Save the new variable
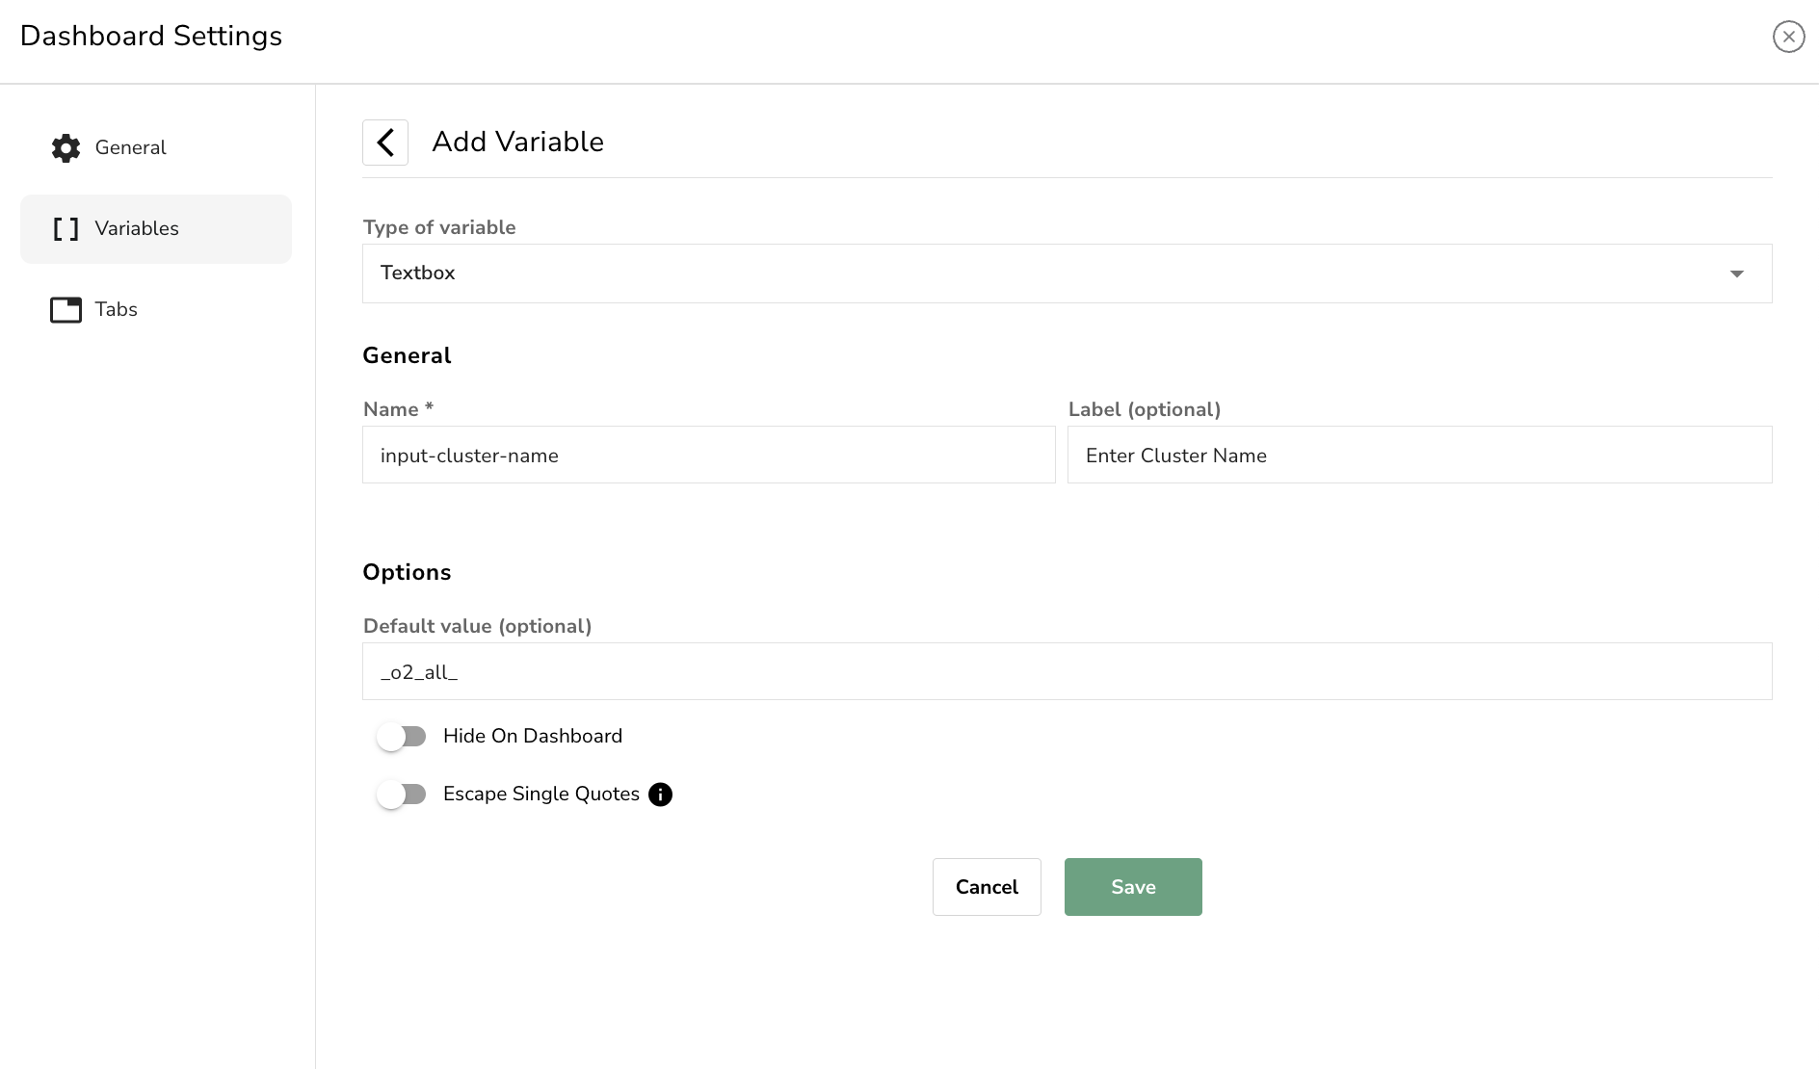 coord(1132,887)
